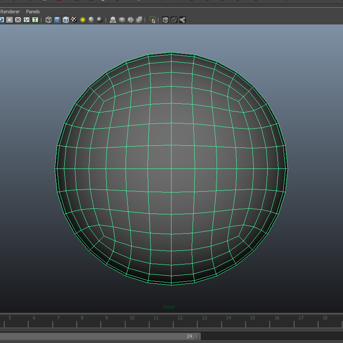The image size is (343, 343).
Task: Toggle wireframe on shaded display
Action: pyautogui.click(x=66, y=20)
